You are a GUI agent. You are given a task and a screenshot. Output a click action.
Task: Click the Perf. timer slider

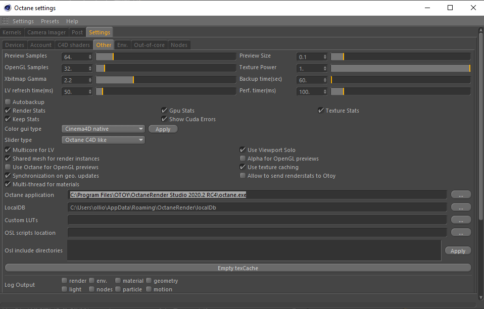[x=401, y=91]
